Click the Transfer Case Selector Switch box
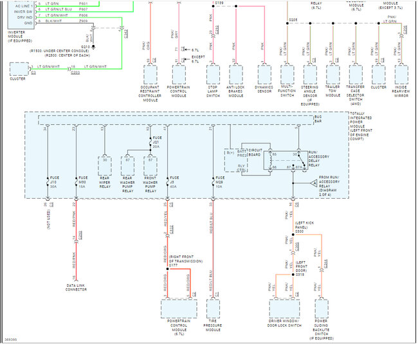 (356, 75)
